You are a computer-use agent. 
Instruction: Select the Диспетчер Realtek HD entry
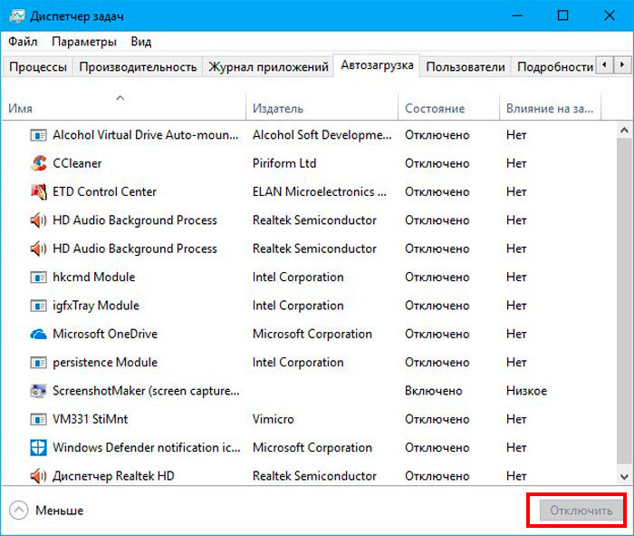coord(113,476)
